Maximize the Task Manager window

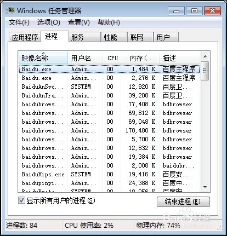pyautogui.click(x=194, y=11)
